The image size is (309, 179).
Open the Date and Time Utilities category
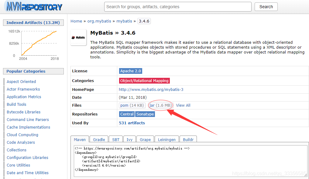[x=28, y=173]
